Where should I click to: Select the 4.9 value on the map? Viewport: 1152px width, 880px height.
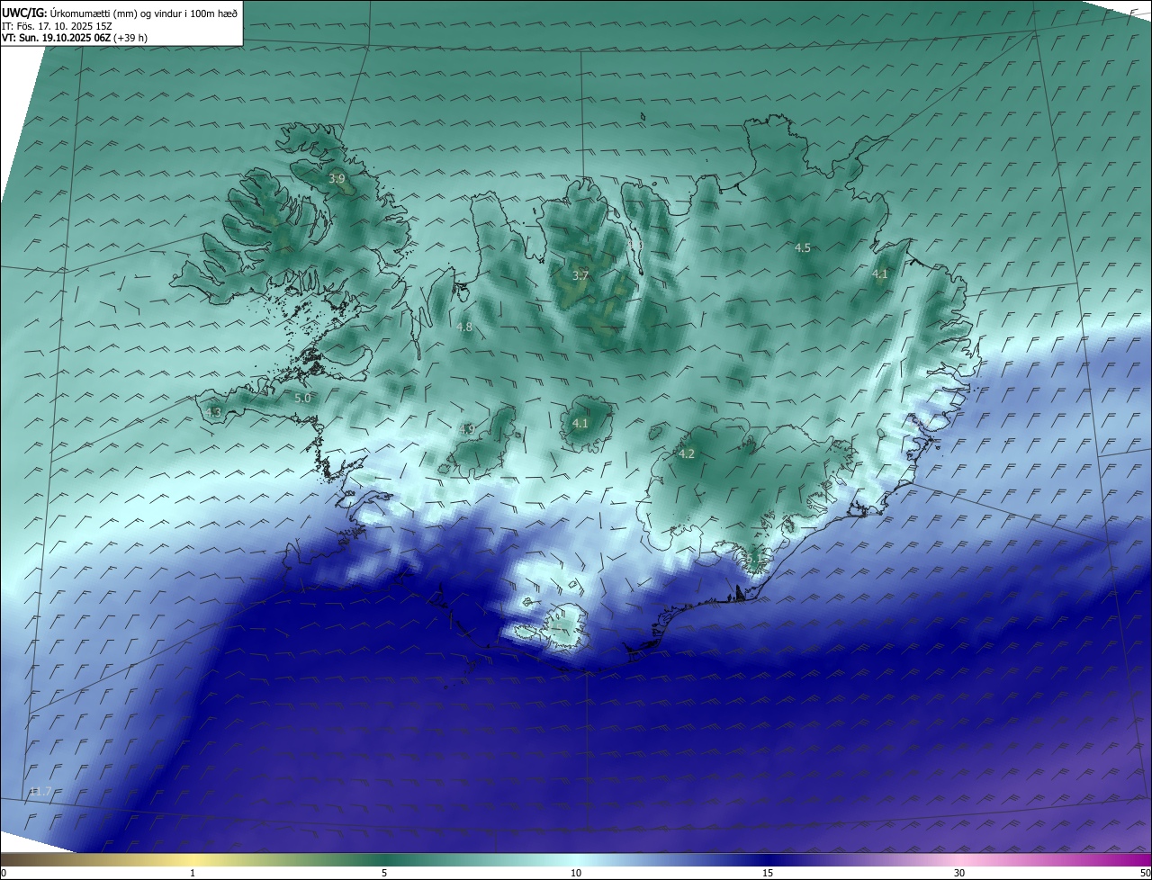(x=466, y=429)
